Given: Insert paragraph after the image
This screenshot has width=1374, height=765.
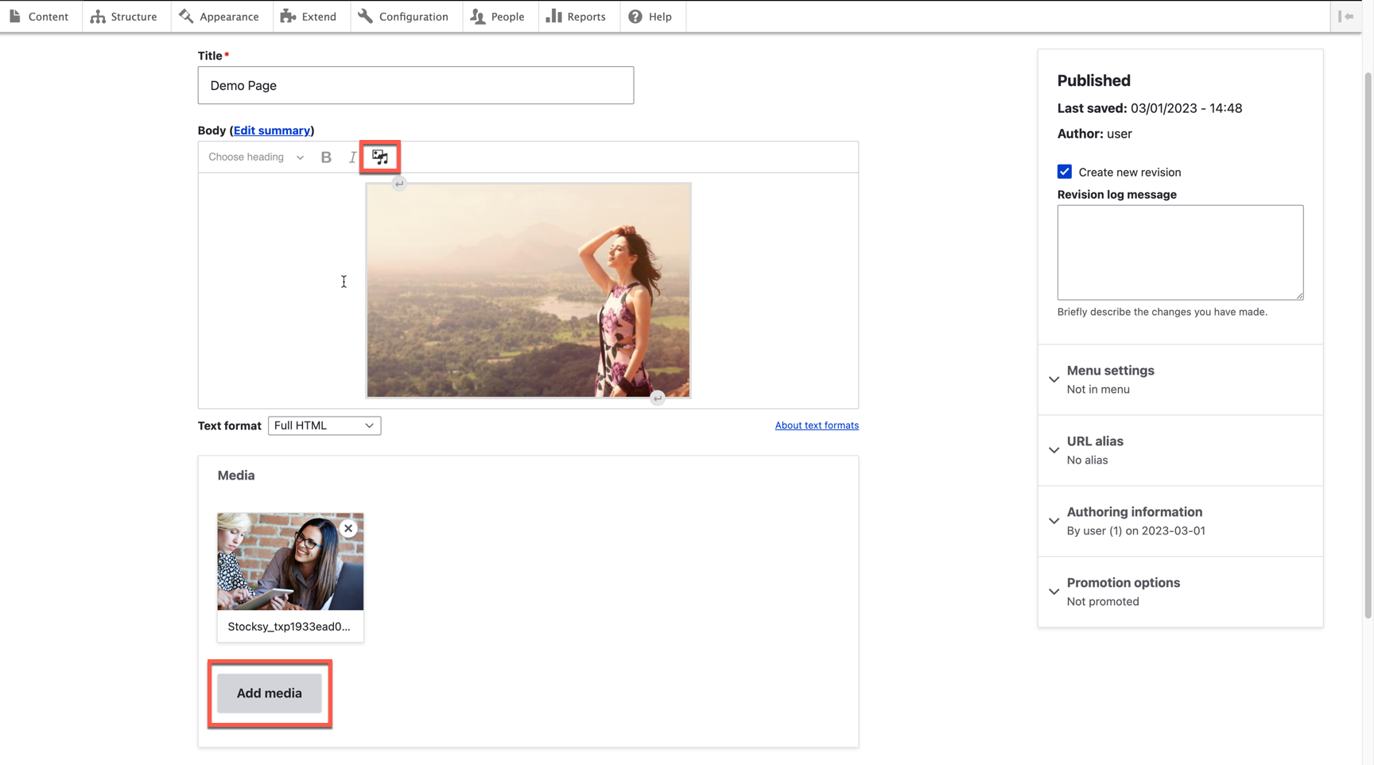Looking at the screenshot, I should pyautogui.click(x=657, y=398).
